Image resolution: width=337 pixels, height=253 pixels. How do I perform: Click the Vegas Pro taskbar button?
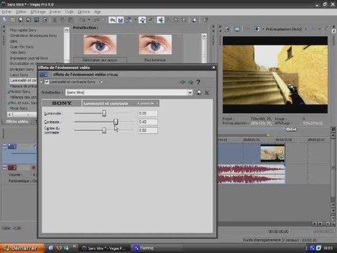pos(105,248)
